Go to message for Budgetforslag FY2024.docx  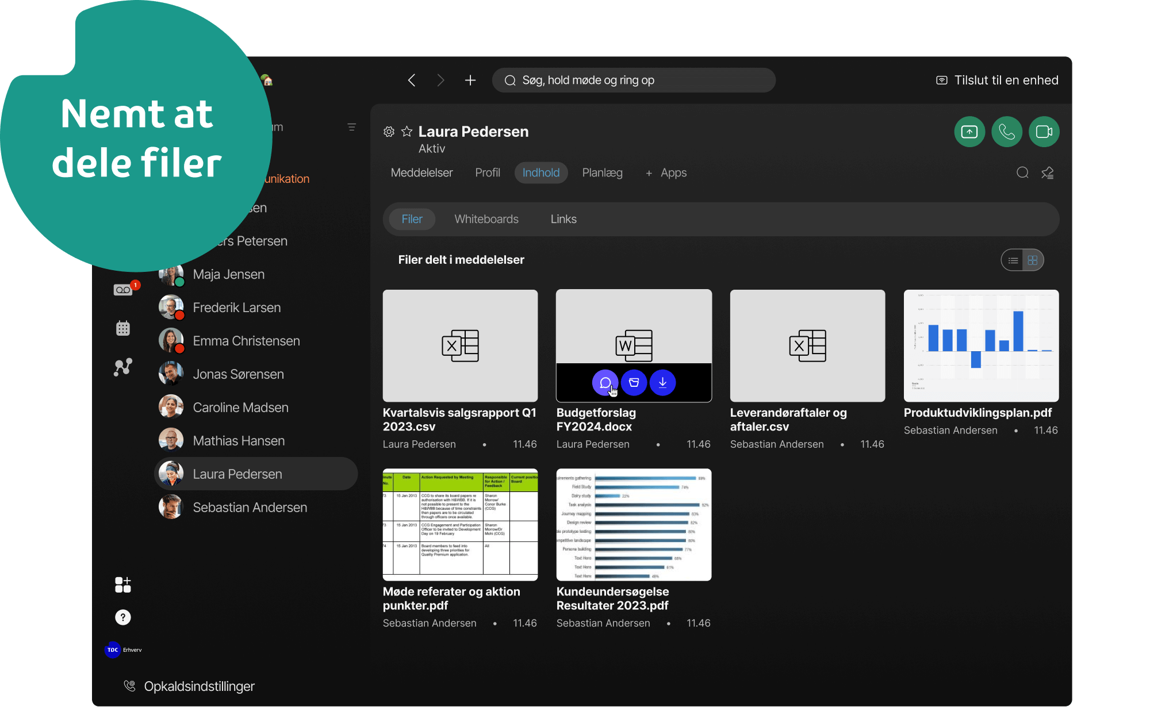605,383
